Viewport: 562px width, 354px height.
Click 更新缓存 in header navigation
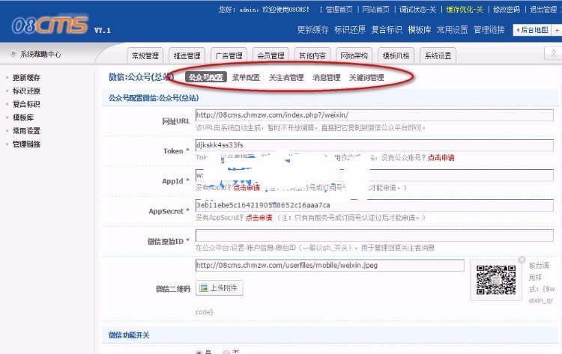(312, 30)
